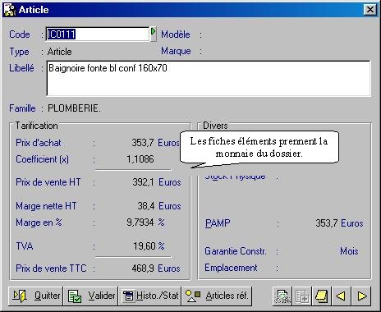The width and height of the screenshot is (381, 312).
Task: Click inside the Libellé text area
Action: click(x=209, y=78)
